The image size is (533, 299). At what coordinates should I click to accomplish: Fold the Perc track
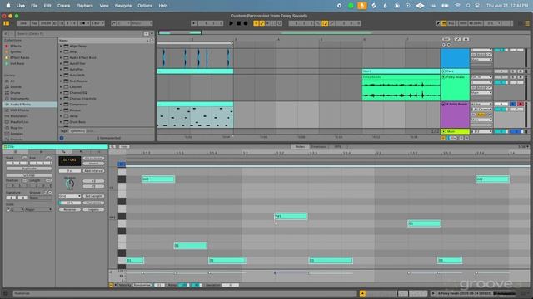[443, 71]
